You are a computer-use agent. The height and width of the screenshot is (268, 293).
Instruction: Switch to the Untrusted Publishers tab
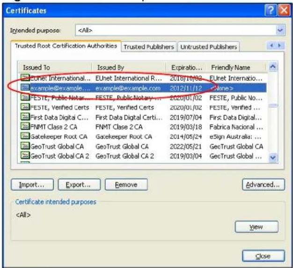coord(209,47)
